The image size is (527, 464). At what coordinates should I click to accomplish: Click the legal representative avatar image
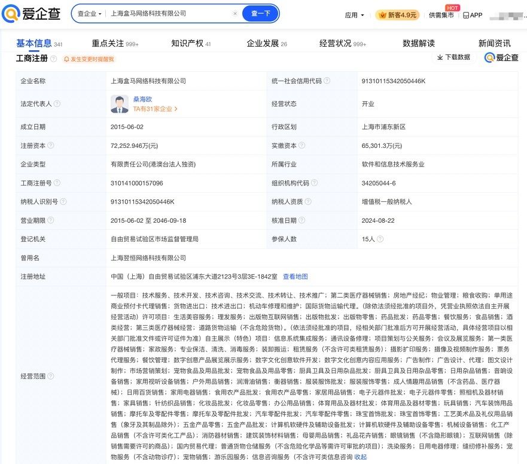(120, 104)
